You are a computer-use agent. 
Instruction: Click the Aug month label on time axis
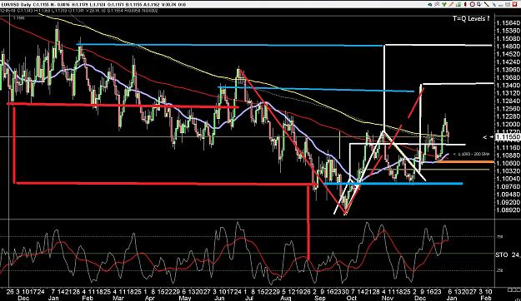[x=286, y=298]
